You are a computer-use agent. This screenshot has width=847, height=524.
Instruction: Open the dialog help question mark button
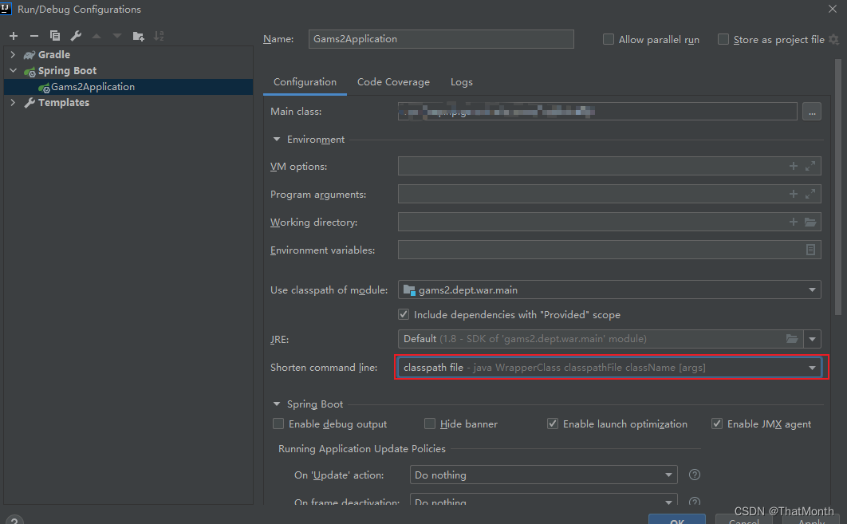click(x=14, y=520)
